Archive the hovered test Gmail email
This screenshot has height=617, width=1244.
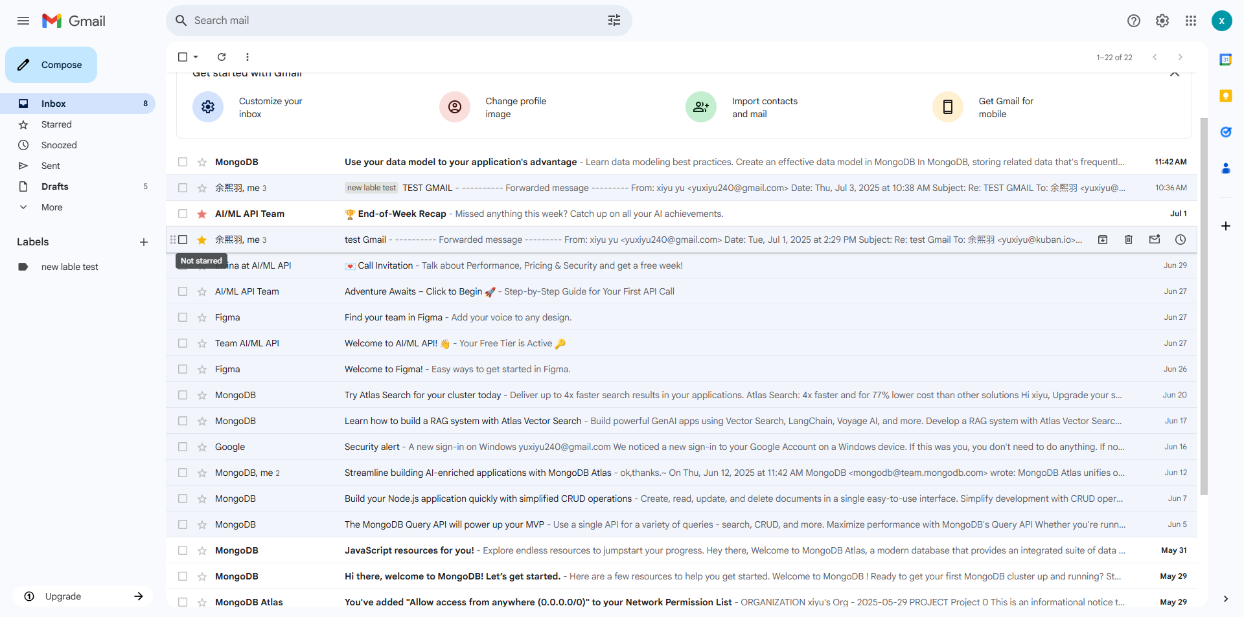1103,240
